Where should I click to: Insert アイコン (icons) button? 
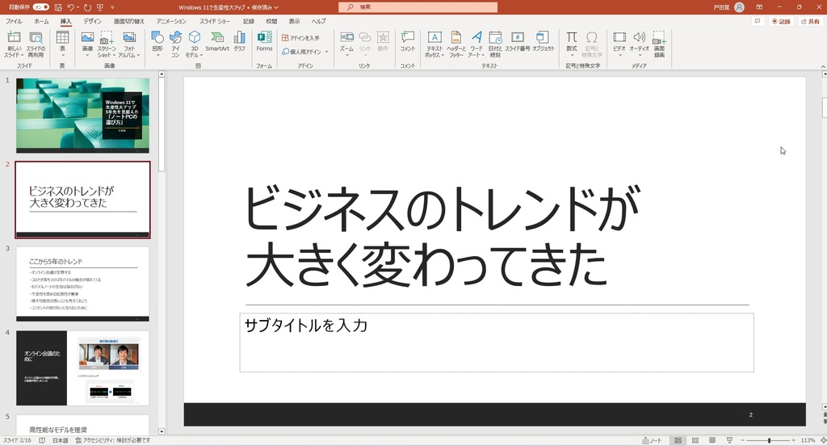(x=175, y=44)
